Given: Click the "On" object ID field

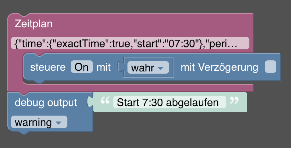Looking at the screenshot, I should click(81, 67).
